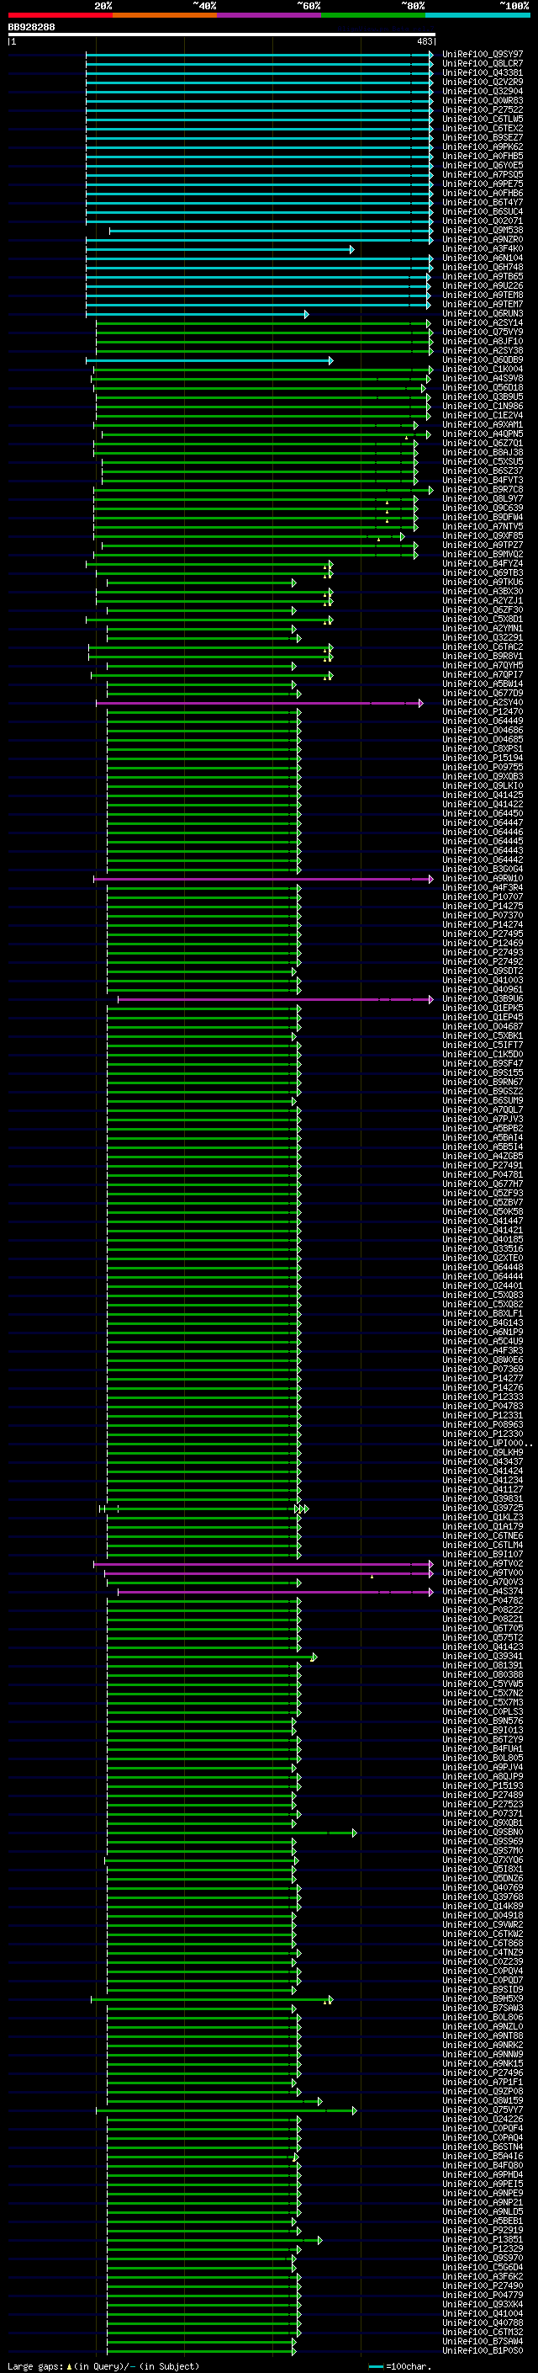The image size is (538, 2373).
Task: Open the UniRef100_Q43381 hit label
Action: tap(483, 72)
